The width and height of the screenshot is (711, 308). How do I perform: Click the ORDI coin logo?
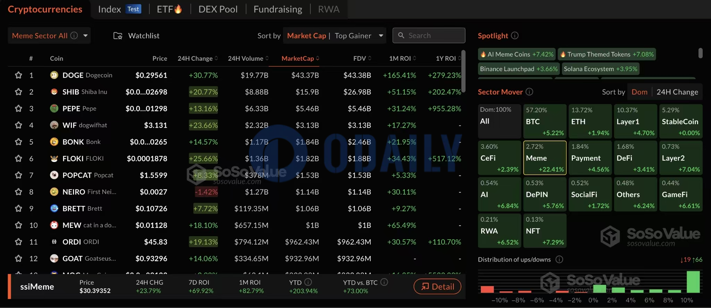click(54, 242)
